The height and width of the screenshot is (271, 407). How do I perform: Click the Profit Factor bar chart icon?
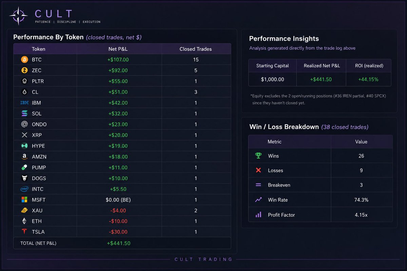pyautogui.click(x=258, y=214)
